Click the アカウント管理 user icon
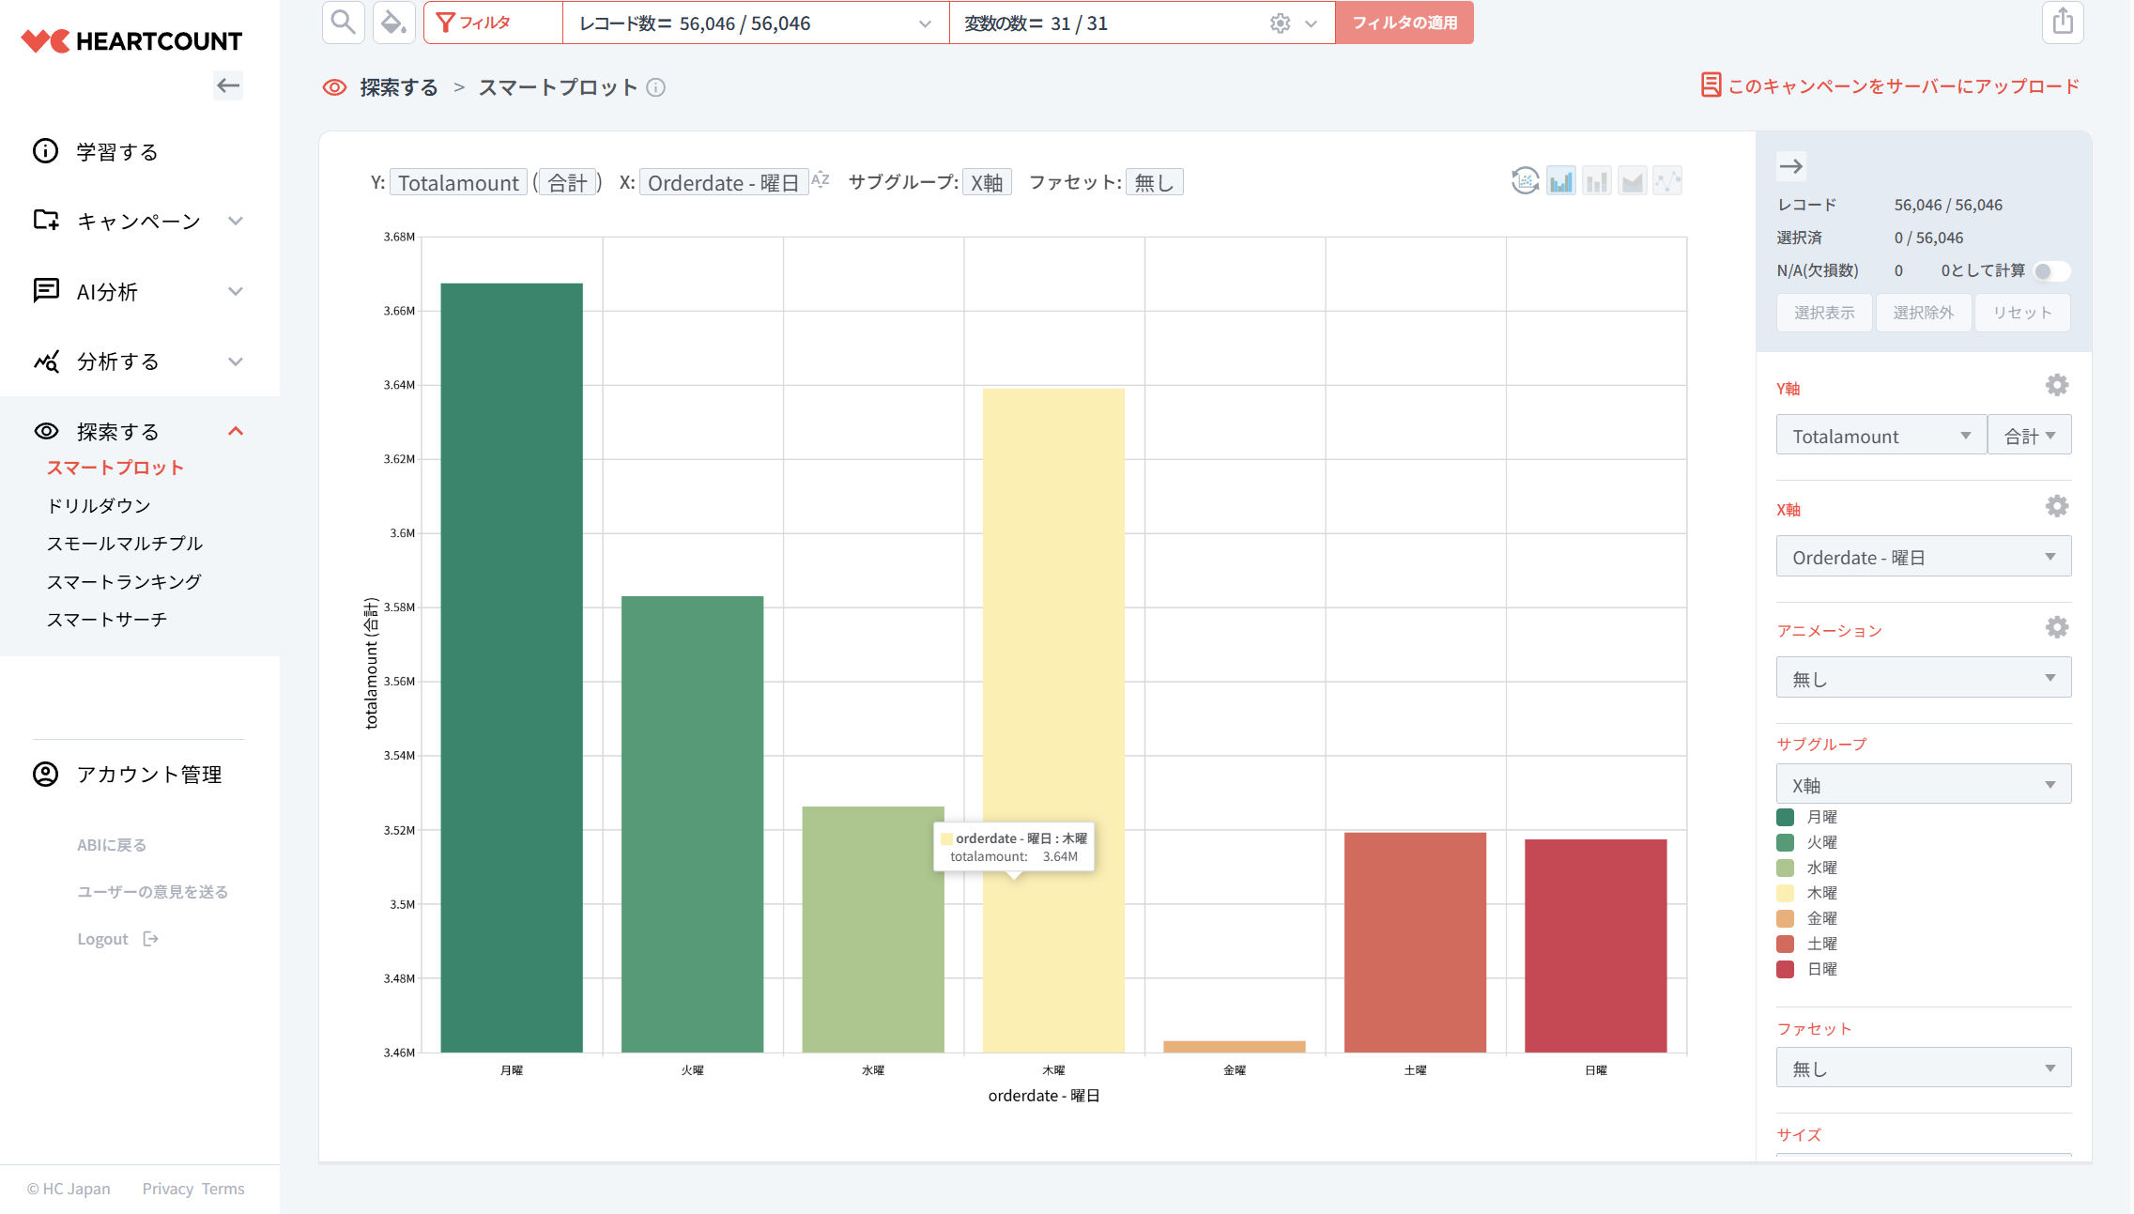Image resolution: width=2134 pixels, height=1214 pixels. pos(45,774)
